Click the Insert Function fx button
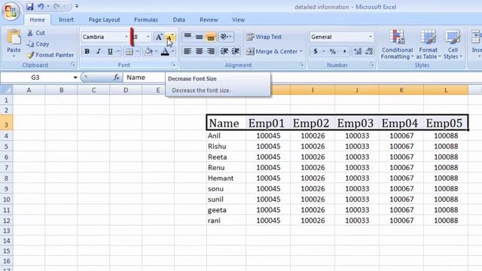This screenshot has width=482, height=271. tap(116, 78)
